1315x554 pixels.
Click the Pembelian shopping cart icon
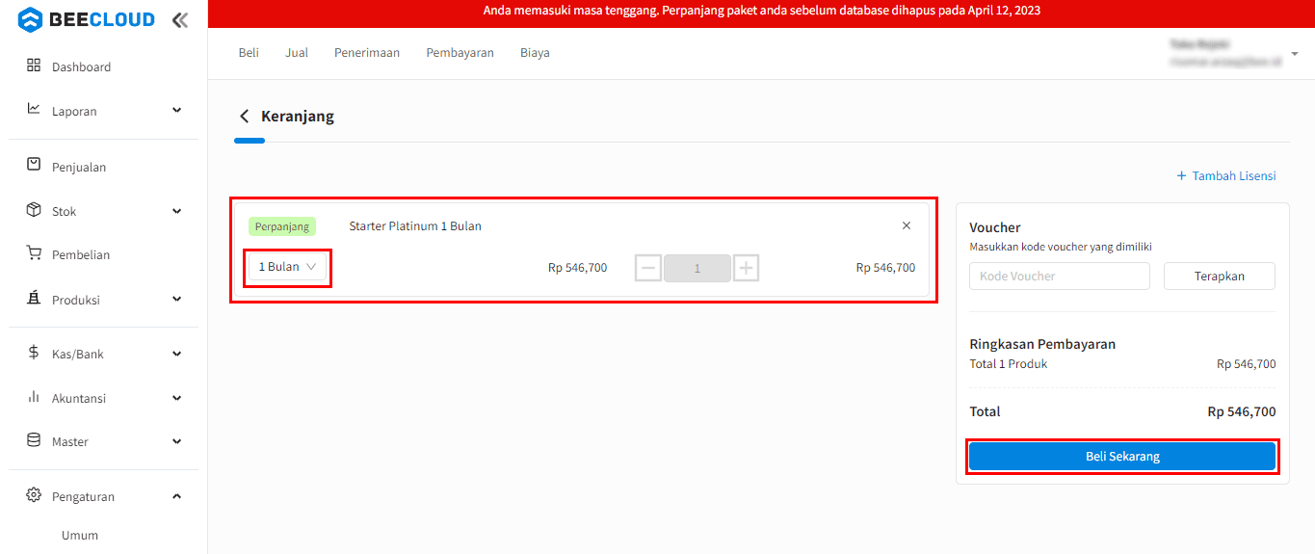point(34,254)
